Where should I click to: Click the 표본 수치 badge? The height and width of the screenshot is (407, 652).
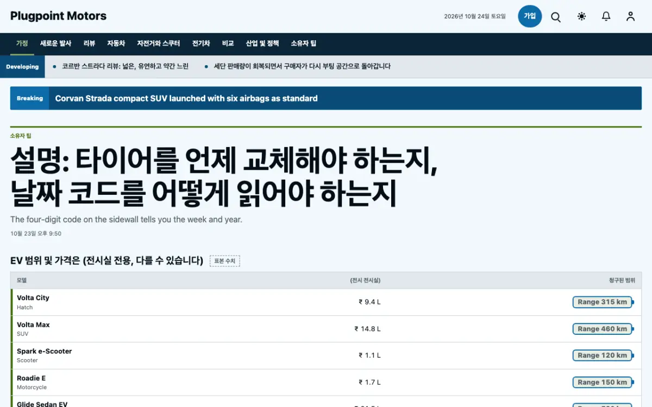[x=225, y=261]
